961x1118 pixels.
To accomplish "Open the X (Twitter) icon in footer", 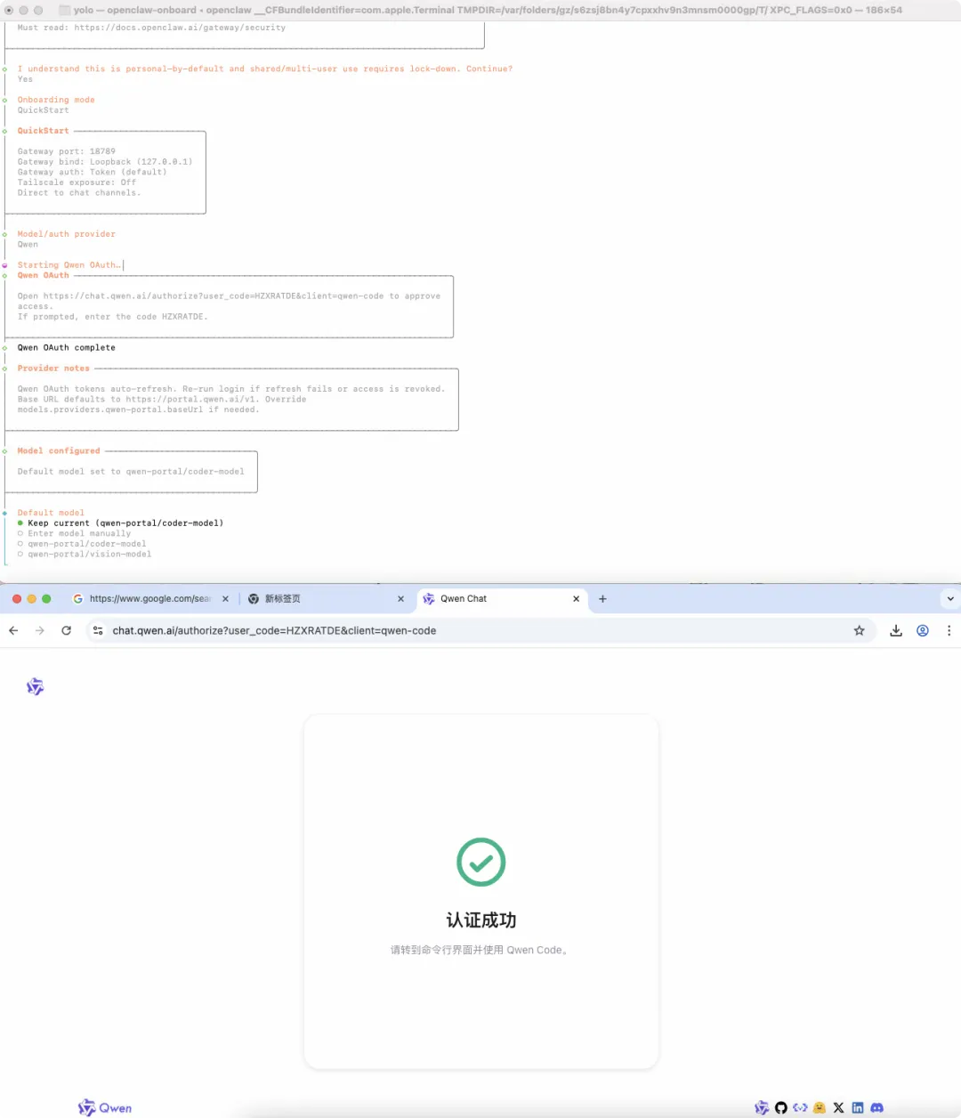I will (838, 1108).
